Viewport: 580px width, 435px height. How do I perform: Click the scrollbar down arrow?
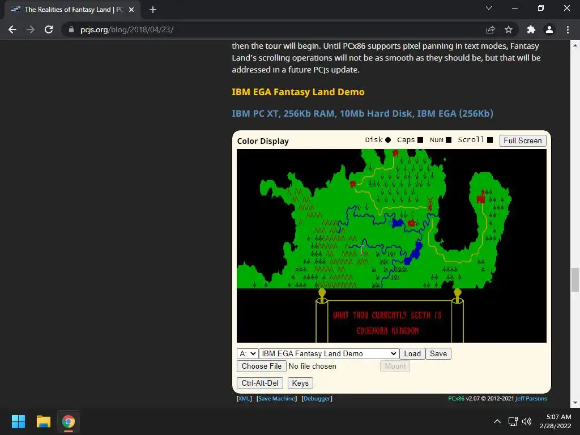(575, 403)
